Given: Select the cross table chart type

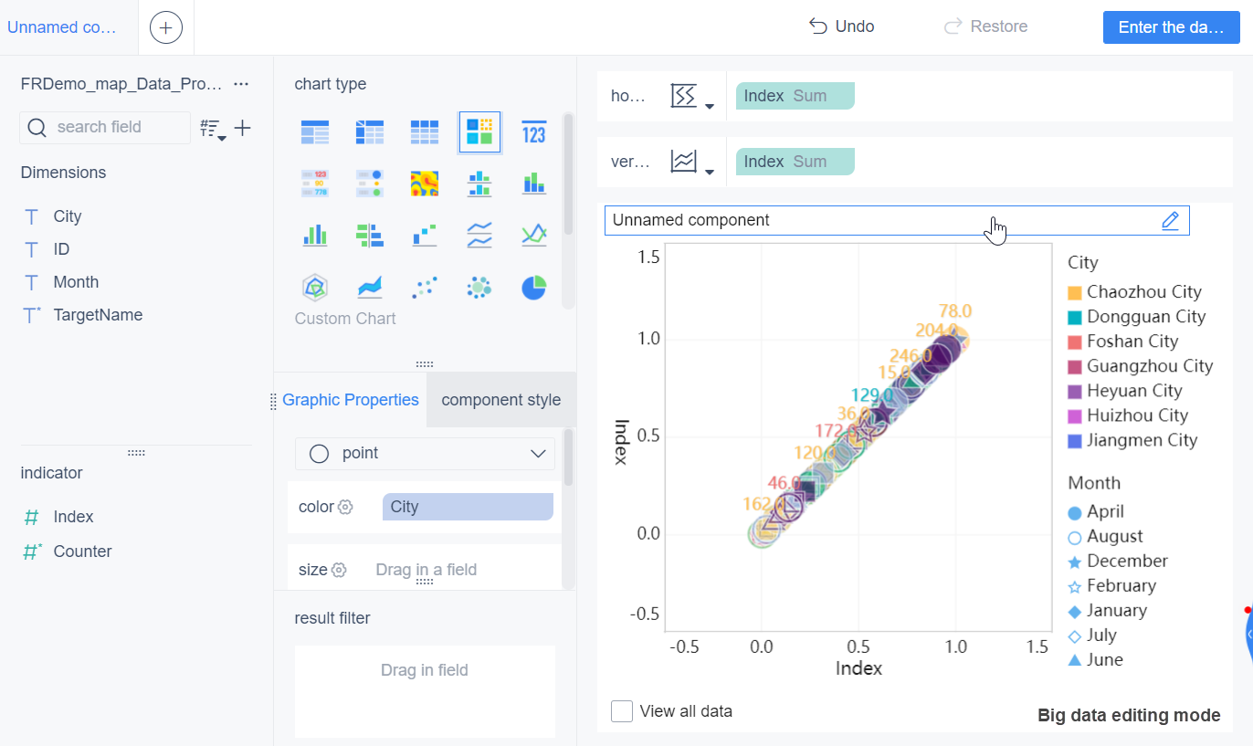Looking at the screenshot, I should click(370, 132).
